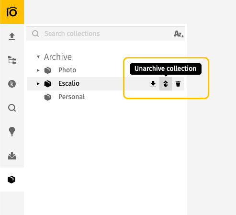The image size is (236, 215).
Task: Toggle alphabetical sort order
Action: (x=179, y=34)
